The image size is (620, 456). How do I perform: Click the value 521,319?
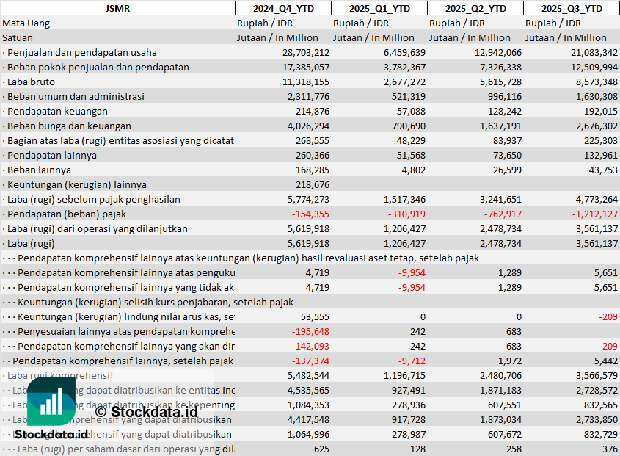409,97
